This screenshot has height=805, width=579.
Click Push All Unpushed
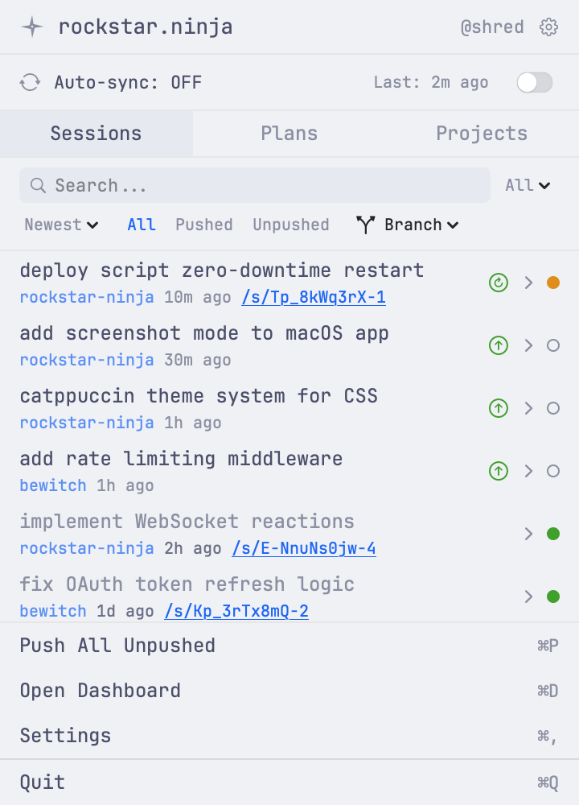tap(117, 645)
